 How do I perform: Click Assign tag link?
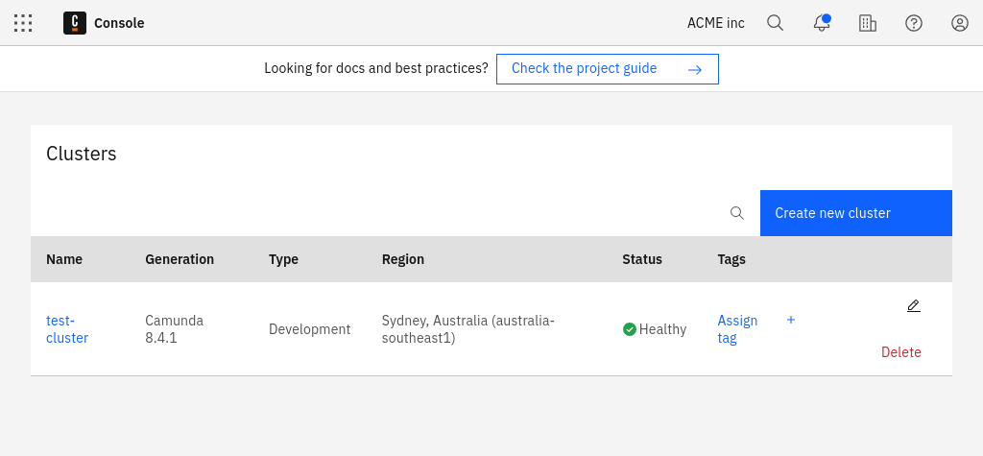[x=737, y=329]
